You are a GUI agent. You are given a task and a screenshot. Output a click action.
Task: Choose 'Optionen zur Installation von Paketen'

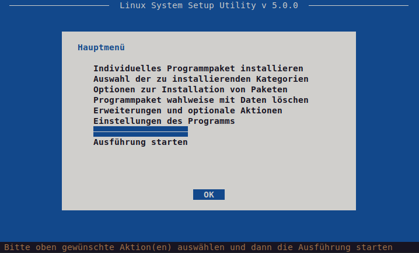[190, 89]
